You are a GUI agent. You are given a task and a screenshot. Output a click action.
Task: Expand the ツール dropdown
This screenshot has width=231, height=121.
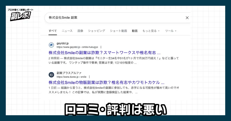171,31
